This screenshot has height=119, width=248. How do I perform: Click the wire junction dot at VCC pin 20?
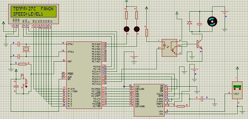coord(124,86)
